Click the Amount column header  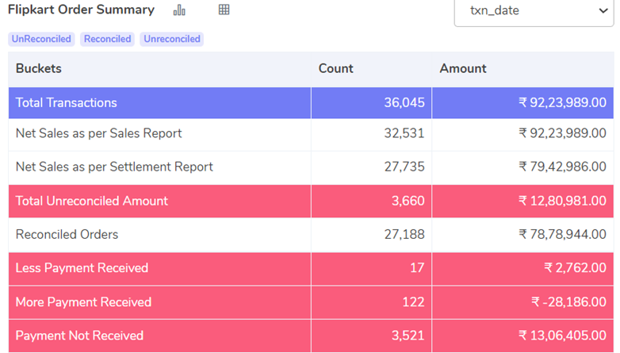(463, 69)
